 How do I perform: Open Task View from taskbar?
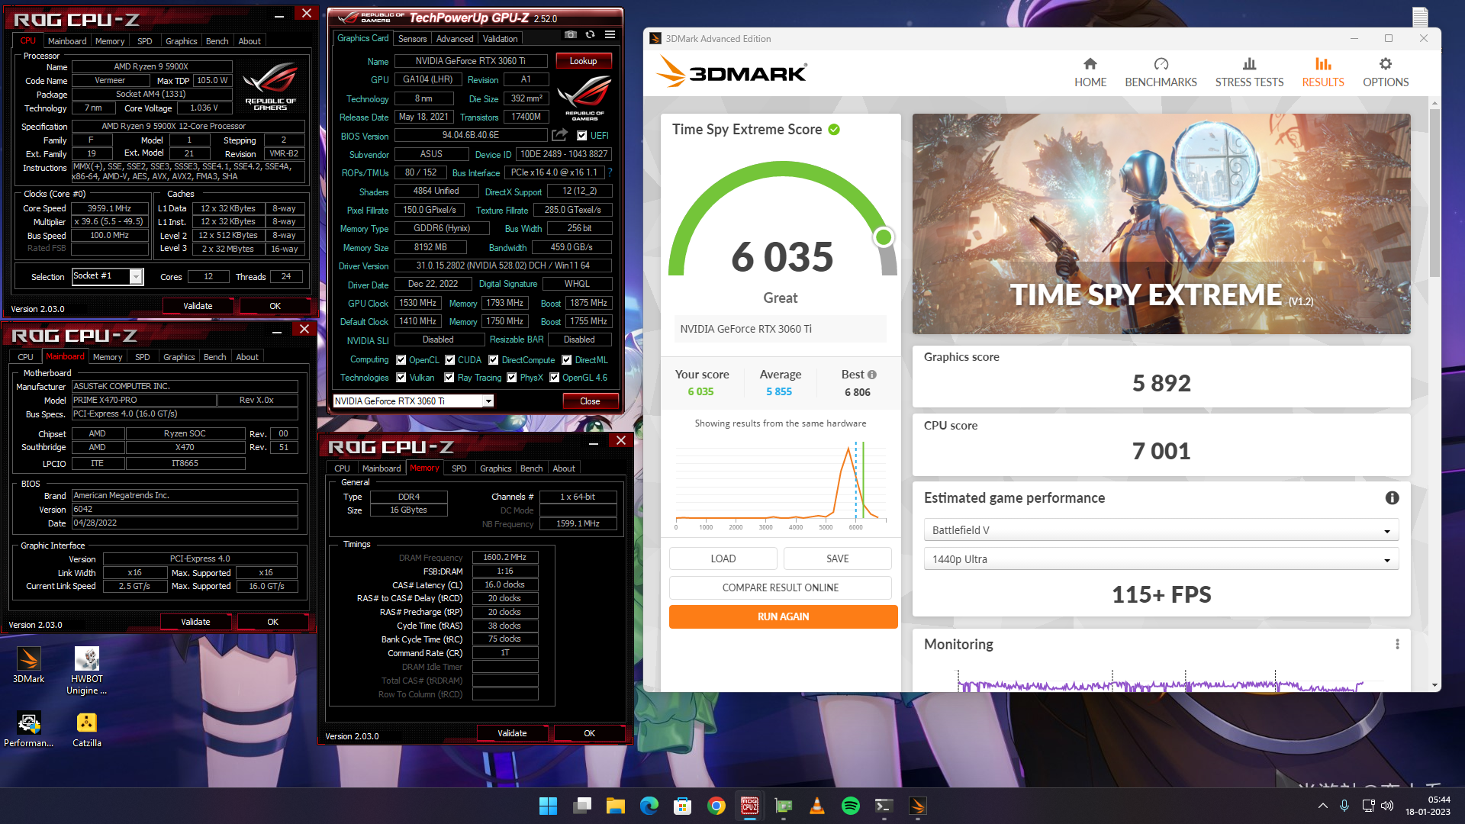581,806
